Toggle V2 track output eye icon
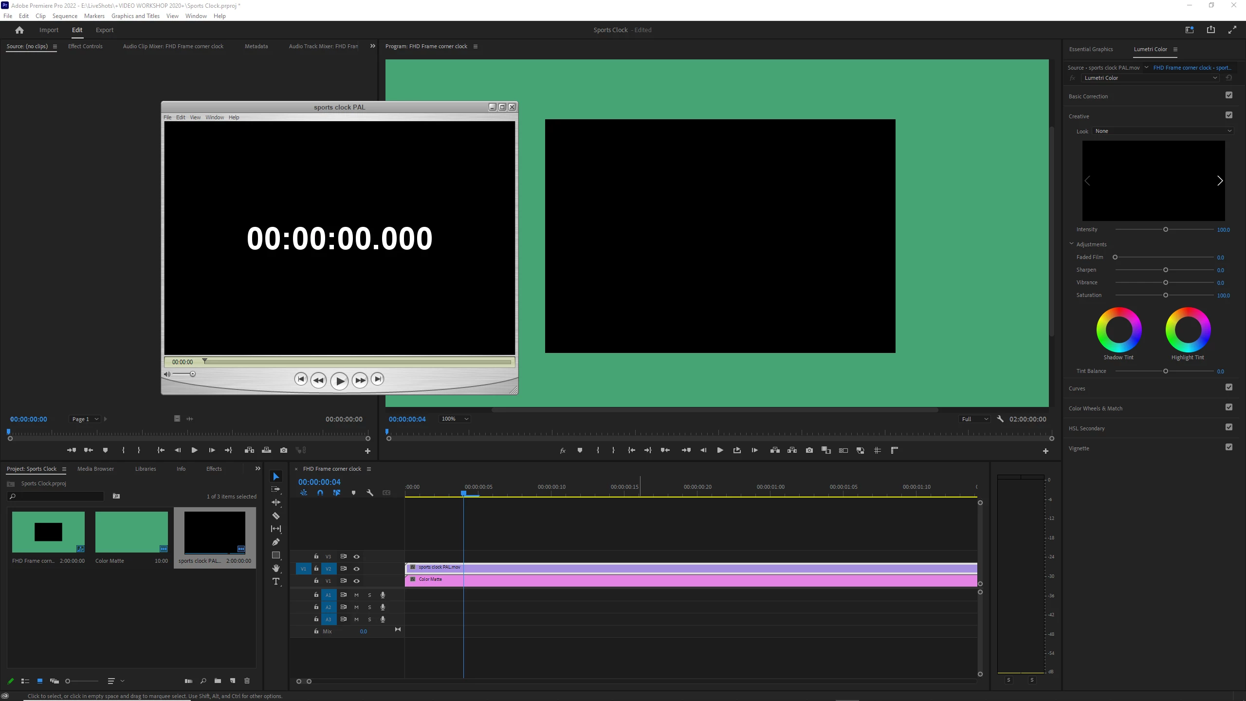1246x701 pixels. [x=356, y=569]
